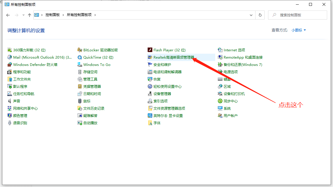333x187 pixels.
Task: Open the Internet 选项 icon
Action: tap(220, 50)
